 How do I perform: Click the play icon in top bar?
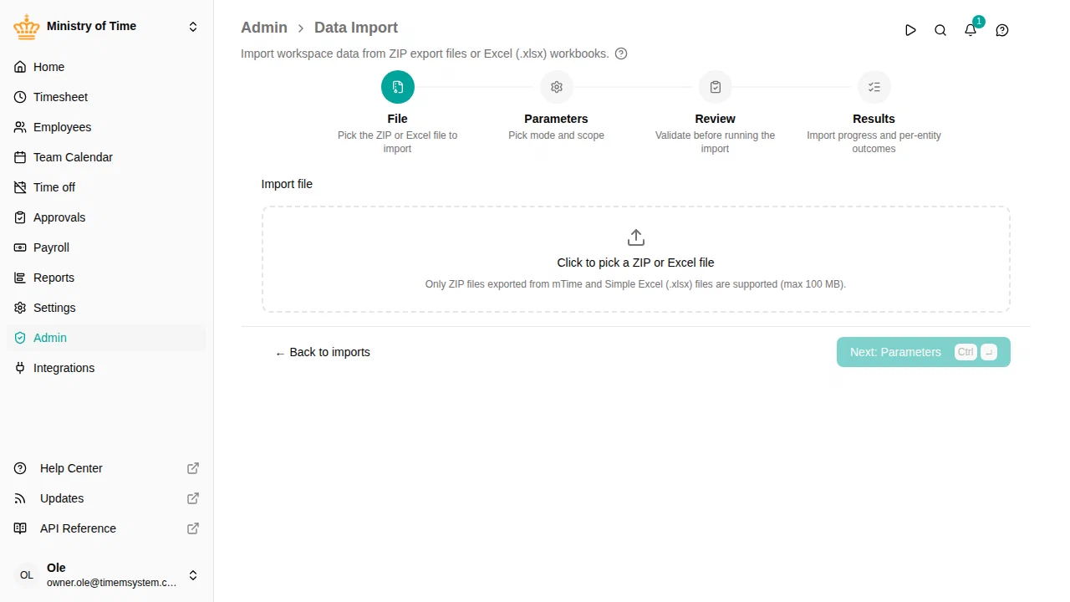point(910,30)
